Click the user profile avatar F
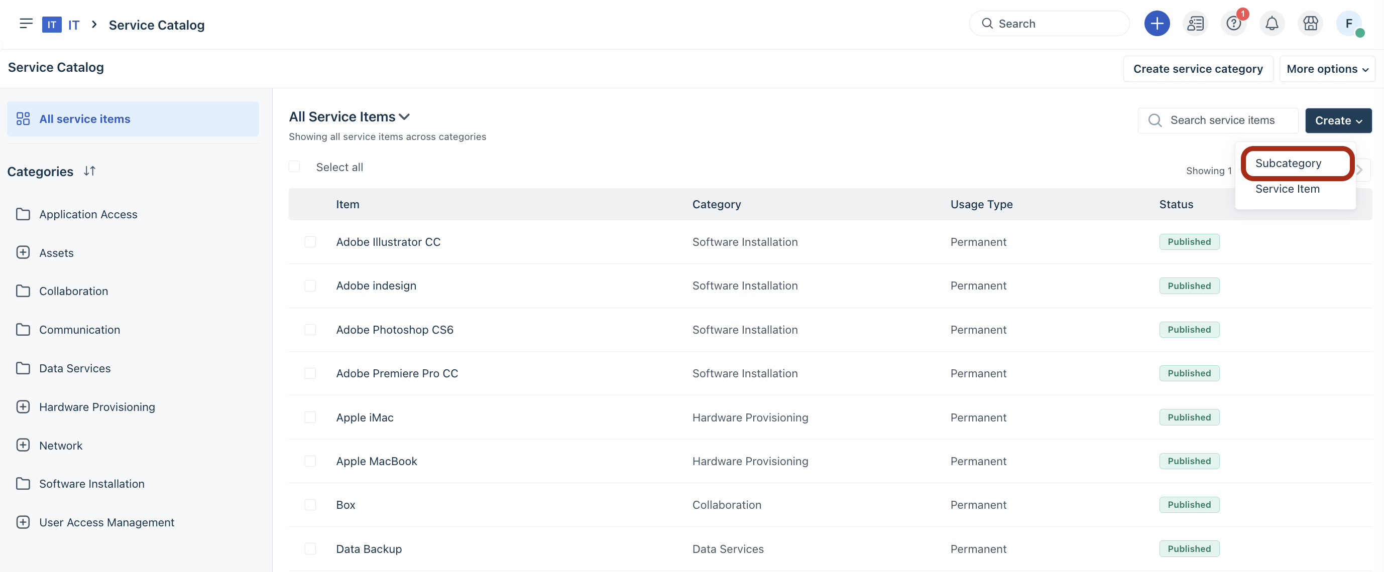 pos(1348,24)
